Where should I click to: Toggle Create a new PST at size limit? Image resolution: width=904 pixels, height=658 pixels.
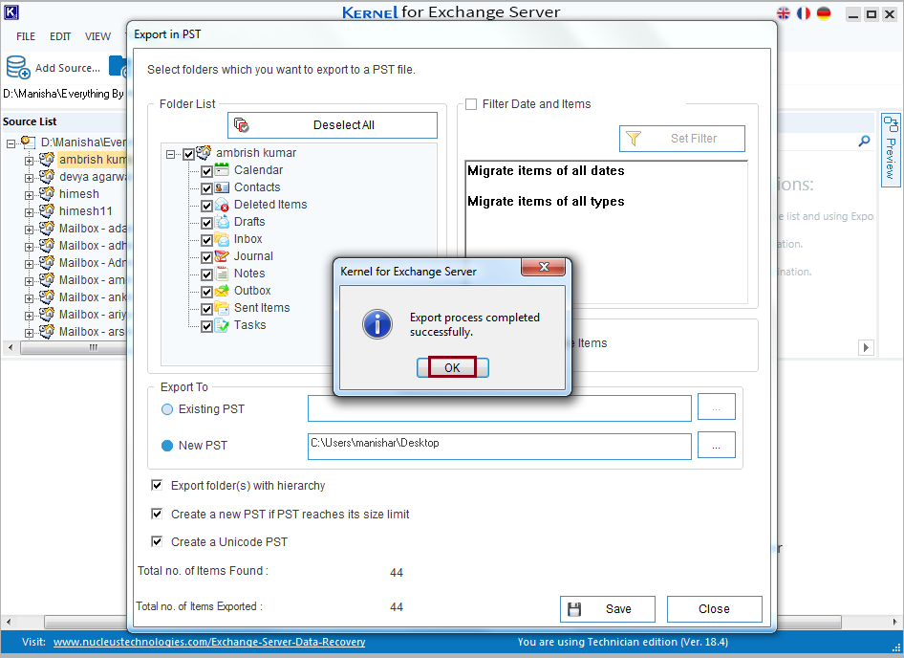pyautogui.click(x=157, y=514)
